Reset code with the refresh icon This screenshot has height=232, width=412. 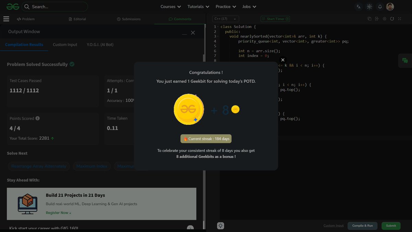(392, 19)
